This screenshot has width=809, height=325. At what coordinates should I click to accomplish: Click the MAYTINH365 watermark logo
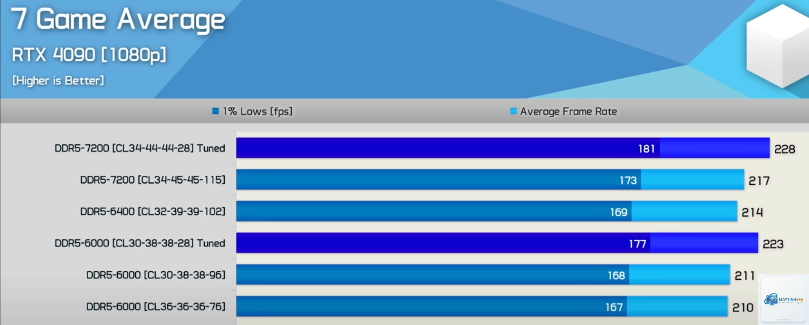click(783, 300)
